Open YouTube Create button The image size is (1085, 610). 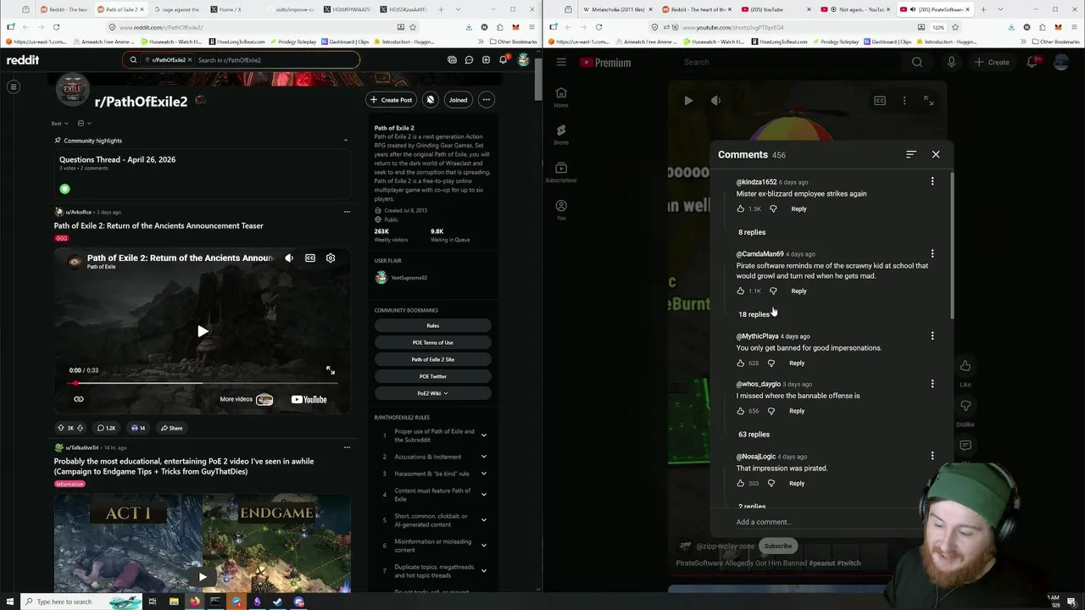coord(992,62)
